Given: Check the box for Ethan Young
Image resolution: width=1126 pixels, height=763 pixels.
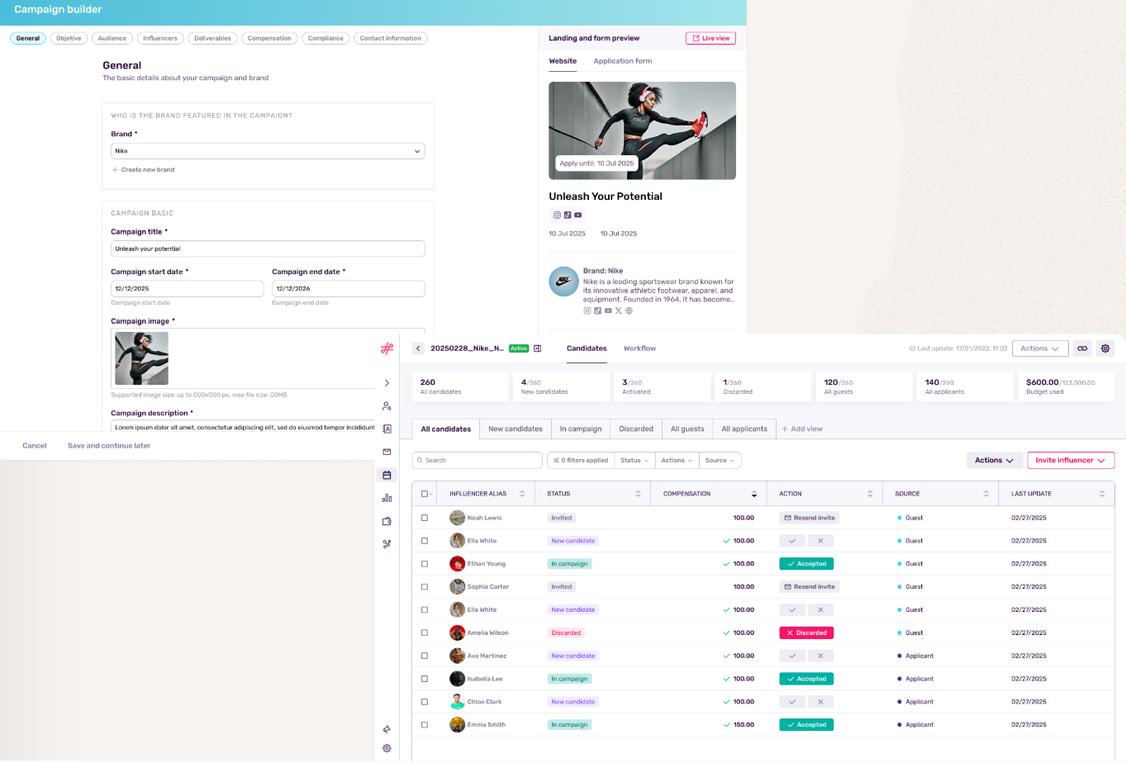Looking at the screenshot, I should (425, 564).
